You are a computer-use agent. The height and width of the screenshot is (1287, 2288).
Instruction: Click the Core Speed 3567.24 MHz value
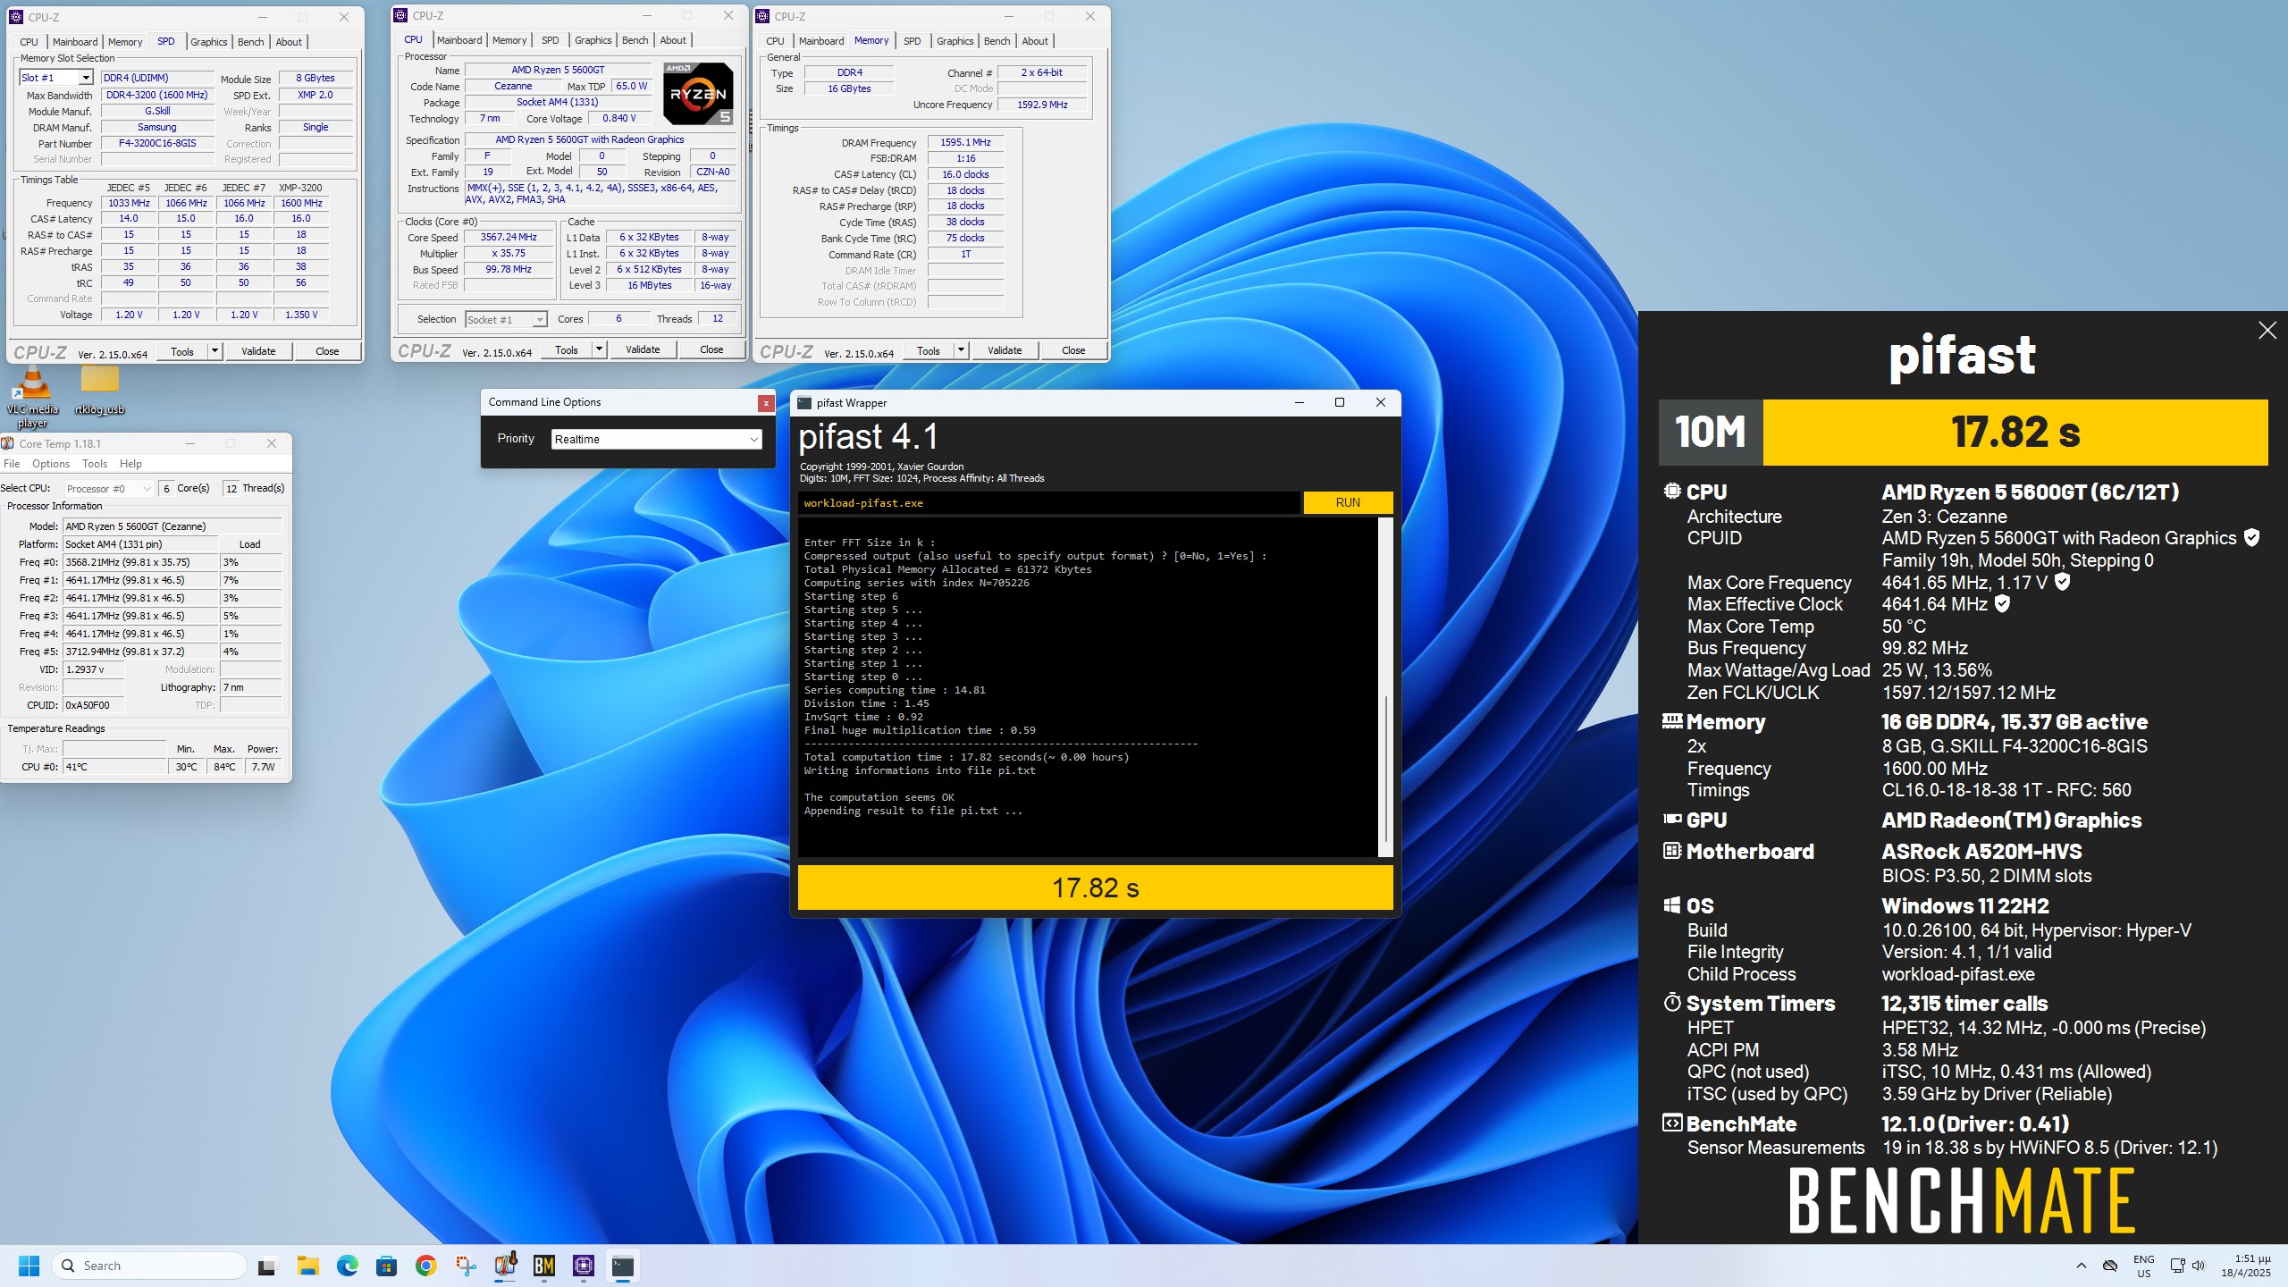point(509,237)
